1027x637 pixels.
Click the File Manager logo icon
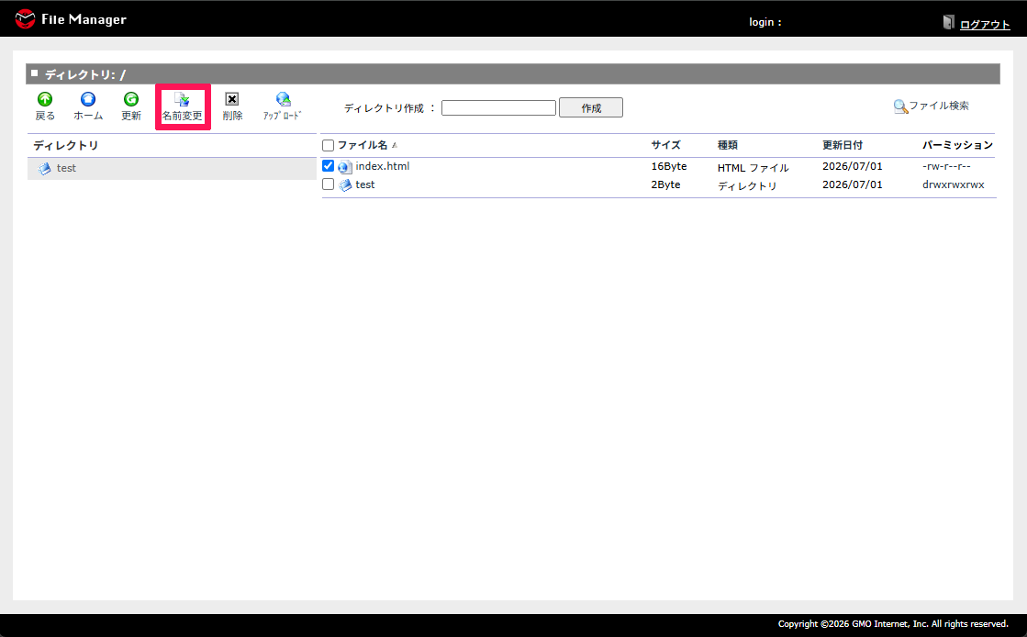[25, 19]
